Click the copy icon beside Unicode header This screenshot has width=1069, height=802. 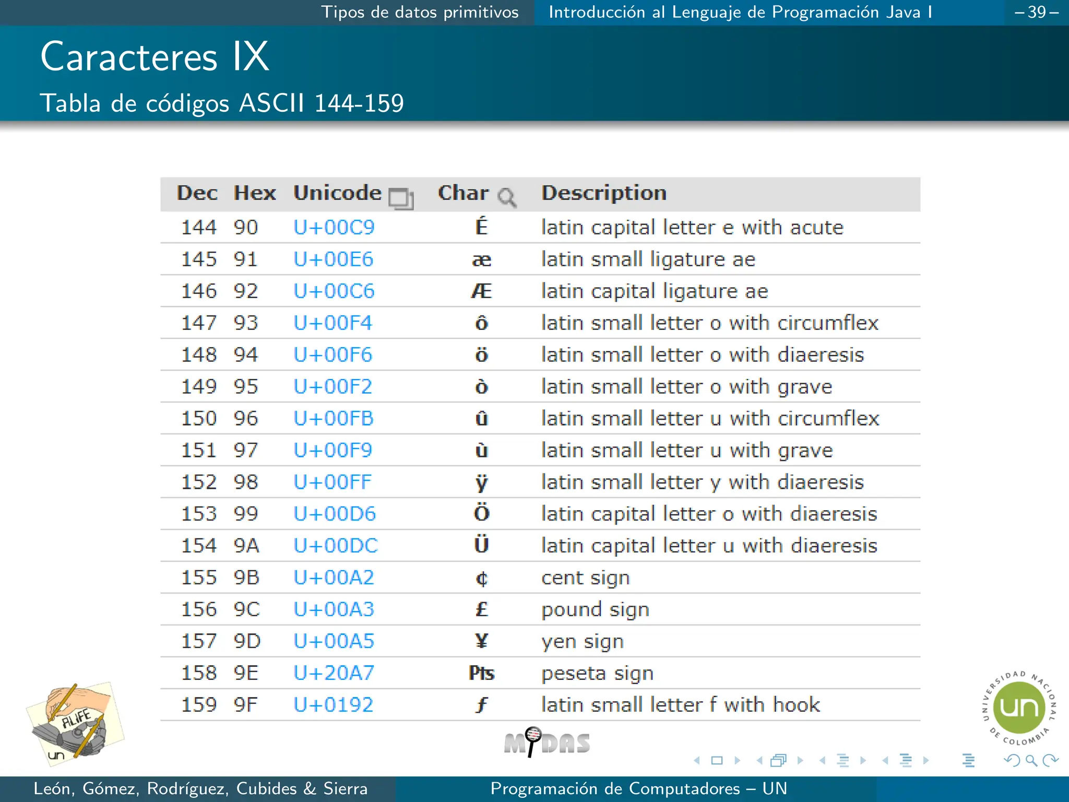coord(401,198)
